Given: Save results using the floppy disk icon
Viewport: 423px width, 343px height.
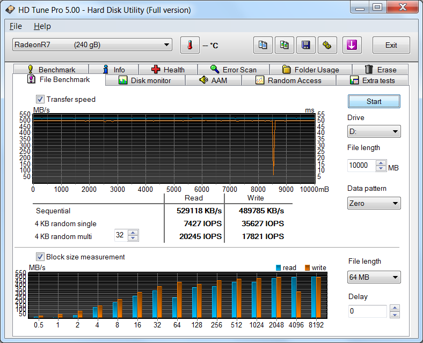Looking at the screenshot, I should pos(305,46).
